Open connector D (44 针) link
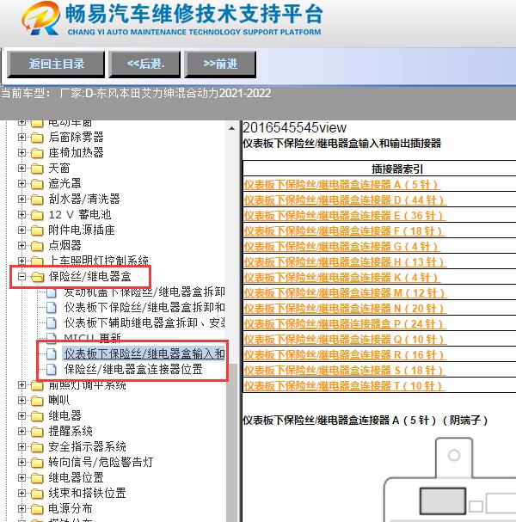The image size is (516, 522). click(x=345, y=200)
